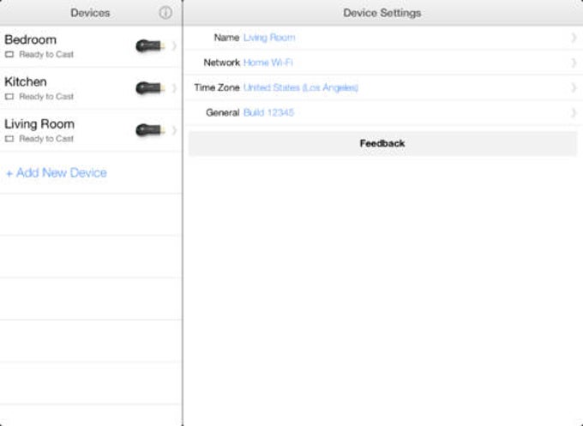Select the Kitchen device name
This screenshot has width=583, height=426.
tap(26, 81)
